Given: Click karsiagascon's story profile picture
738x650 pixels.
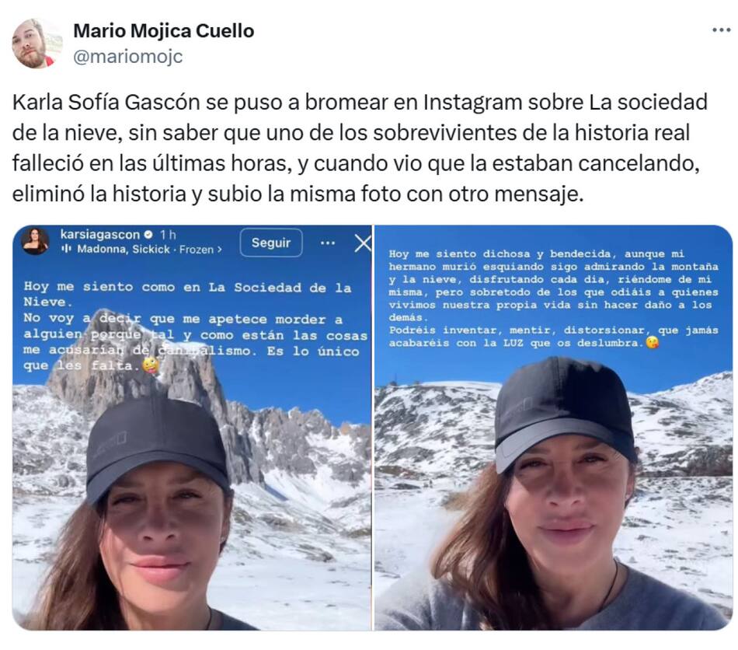Looking at the screenshot, I should [x=35, y=241].
